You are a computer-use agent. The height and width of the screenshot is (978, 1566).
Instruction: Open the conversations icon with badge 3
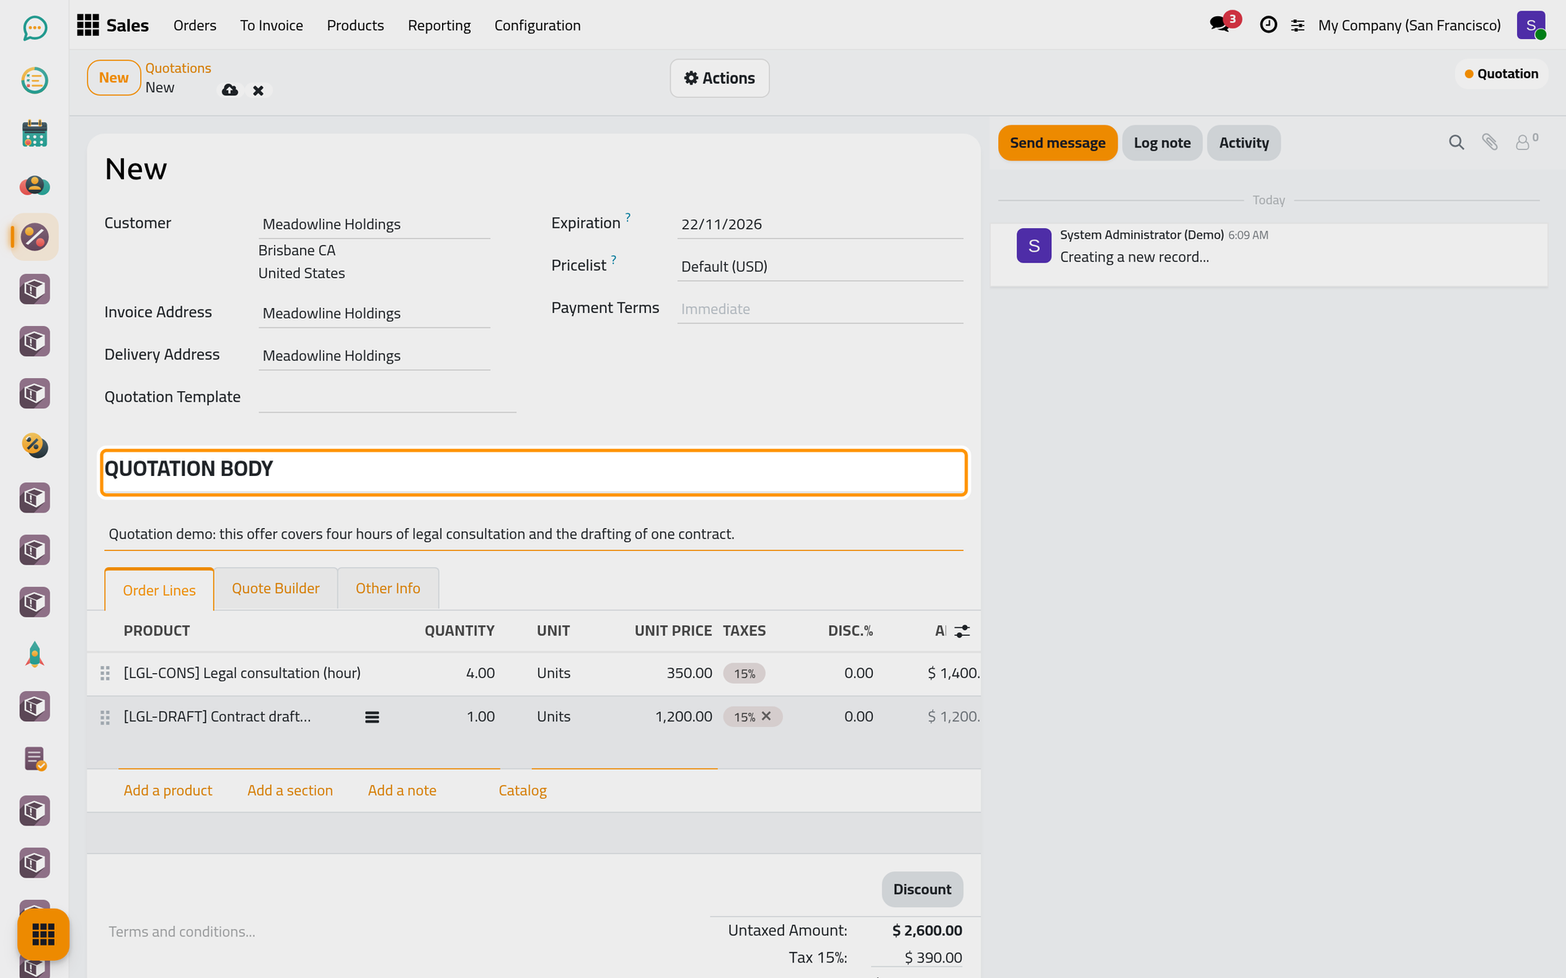coord(1221,24)
